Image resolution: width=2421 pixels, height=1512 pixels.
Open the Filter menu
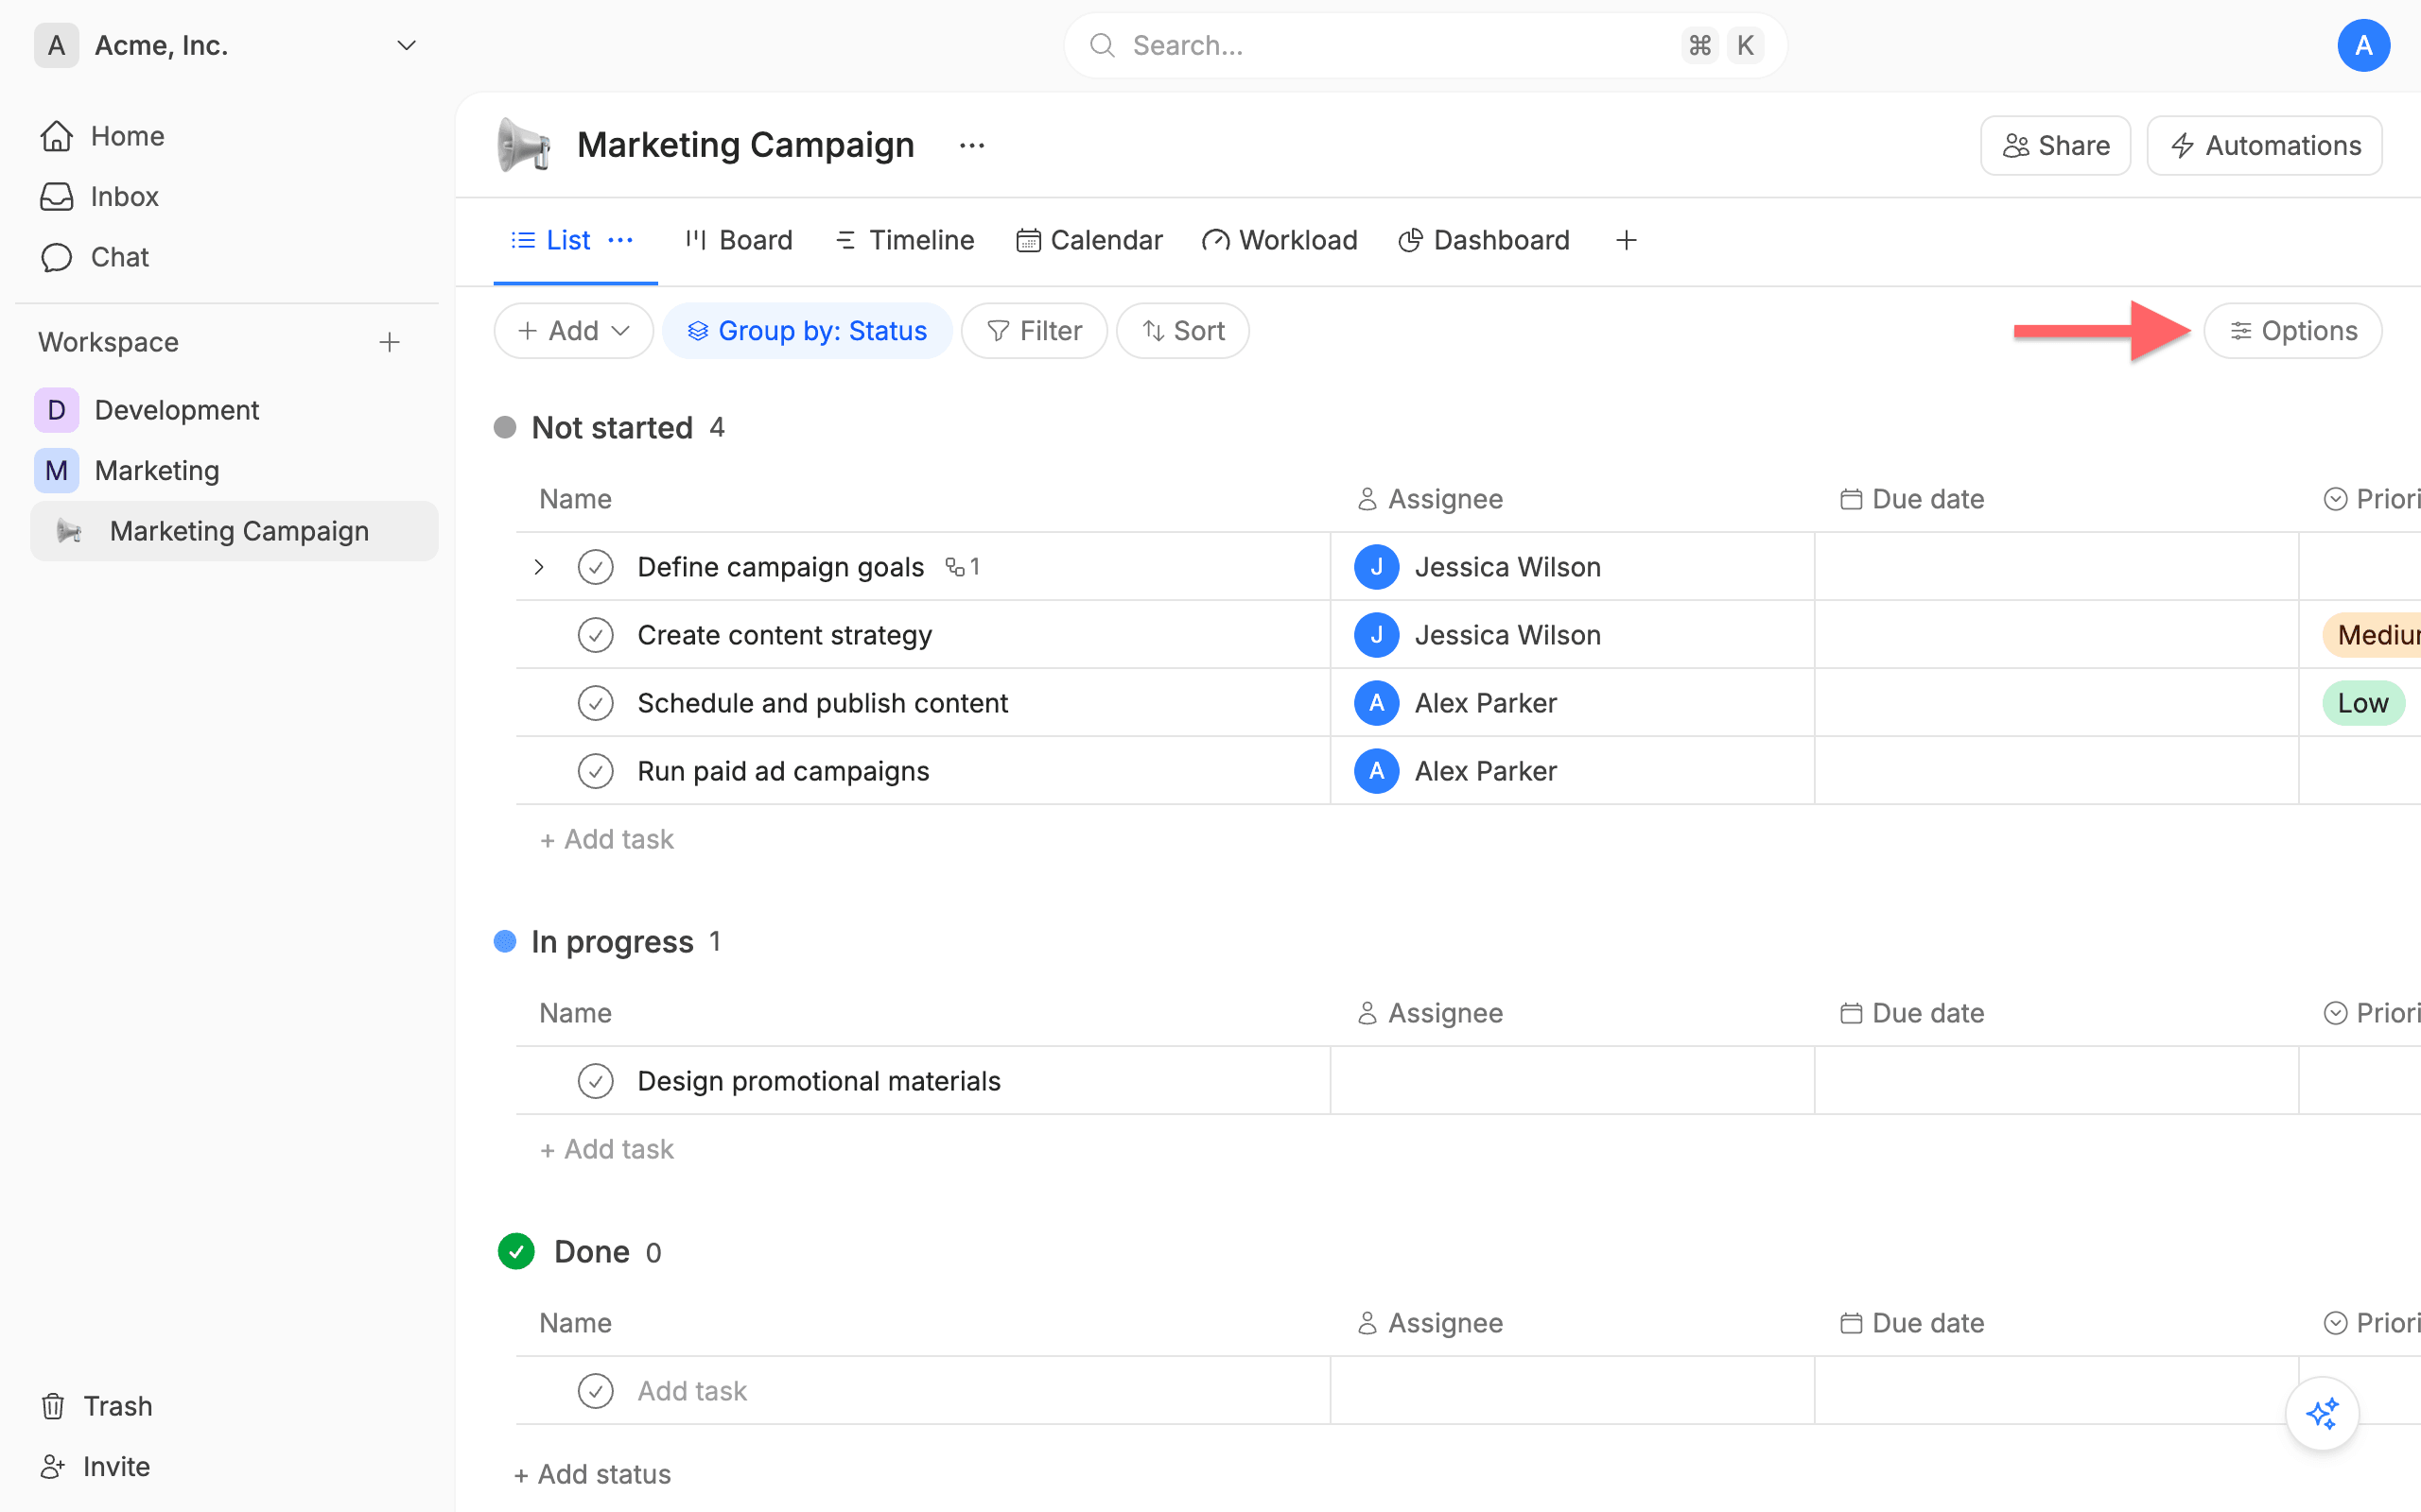1035,331
